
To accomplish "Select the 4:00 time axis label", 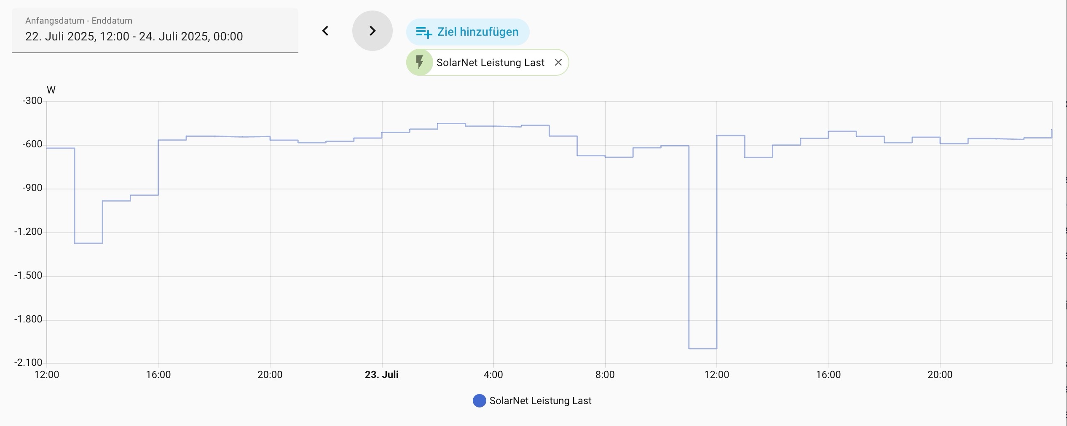I will click(493, 375).
